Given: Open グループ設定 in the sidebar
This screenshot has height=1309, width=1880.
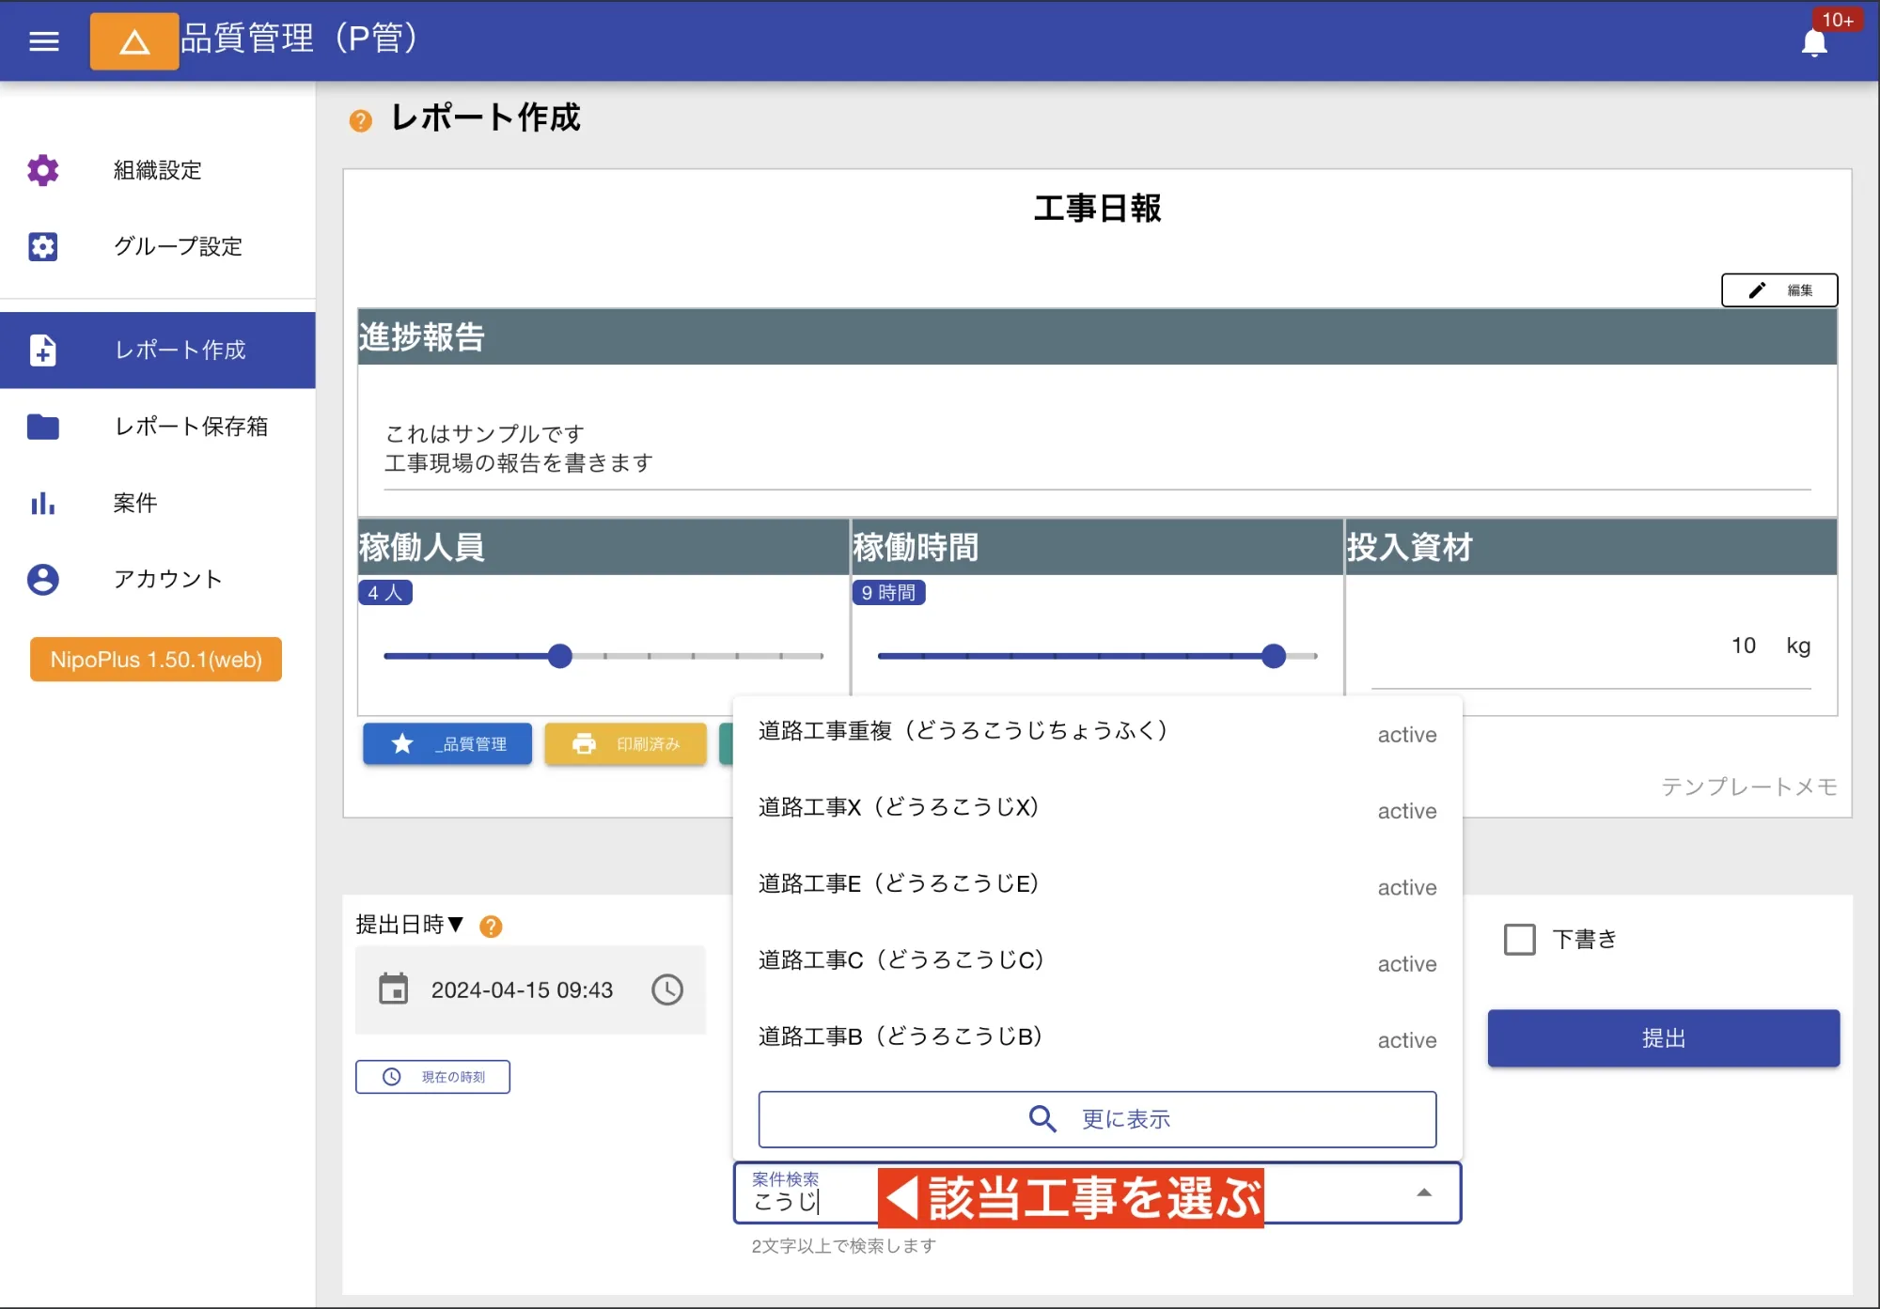Looking at the screenshot, I should pyautogui.click(x=177, y=246).
